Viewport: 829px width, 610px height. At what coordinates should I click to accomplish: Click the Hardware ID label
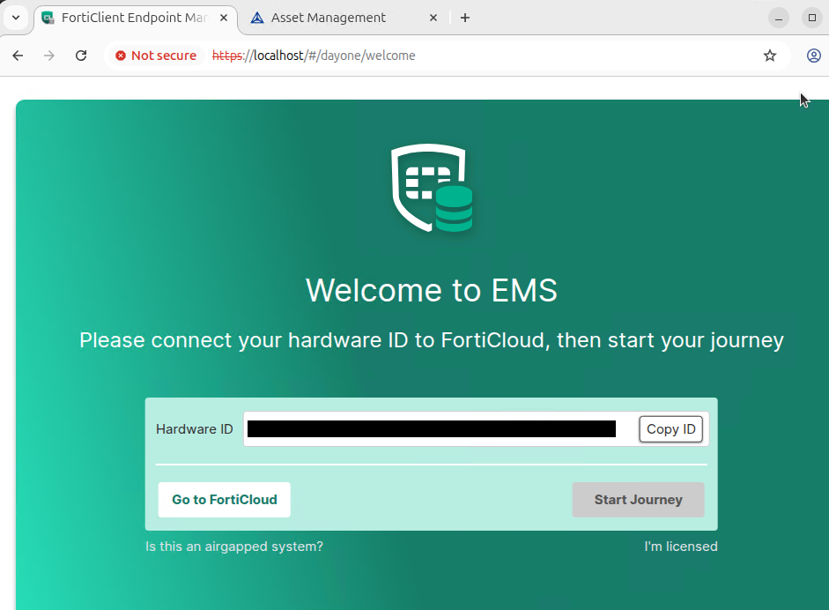click(x=195, y=429)
